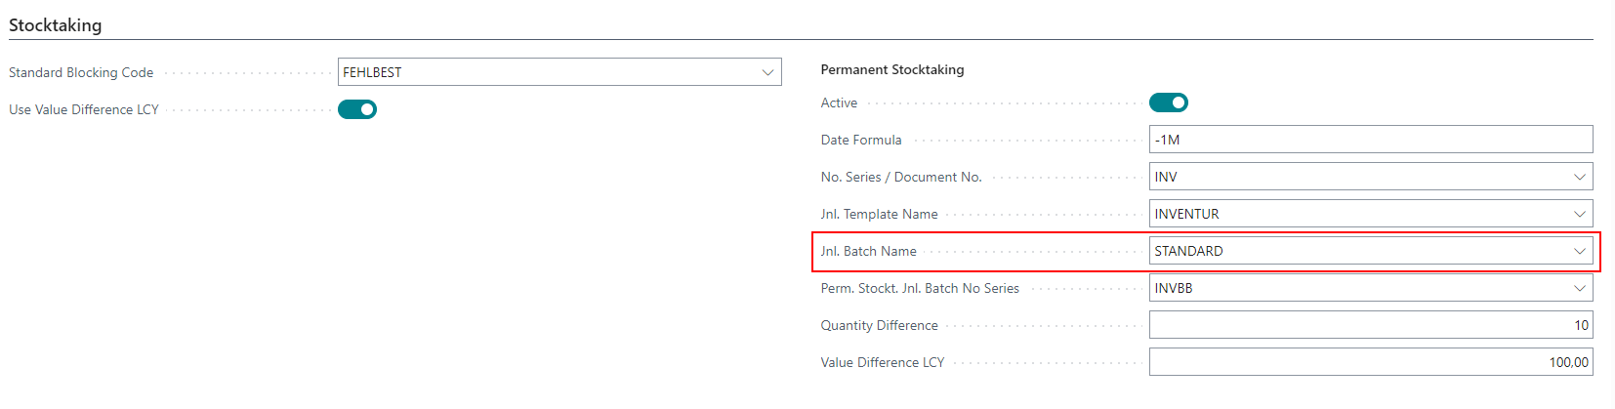Viewport: 1615px width, 409px height.
Task: Collapse the Stocktaking section heading
Action: coord(56,25)
